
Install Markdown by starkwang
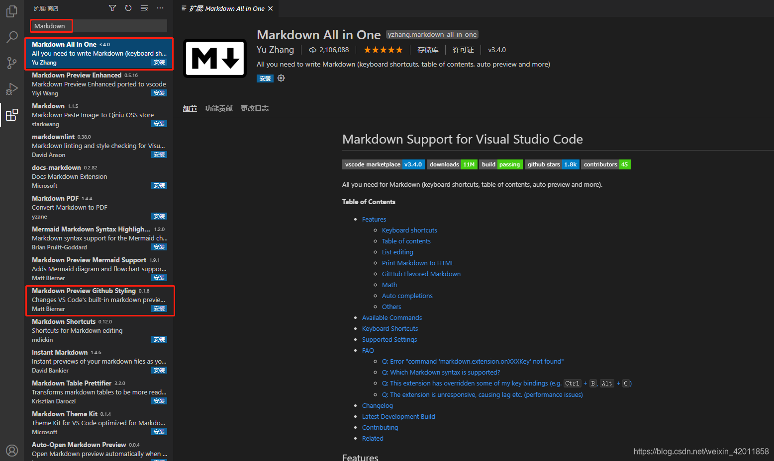point(159,124)
